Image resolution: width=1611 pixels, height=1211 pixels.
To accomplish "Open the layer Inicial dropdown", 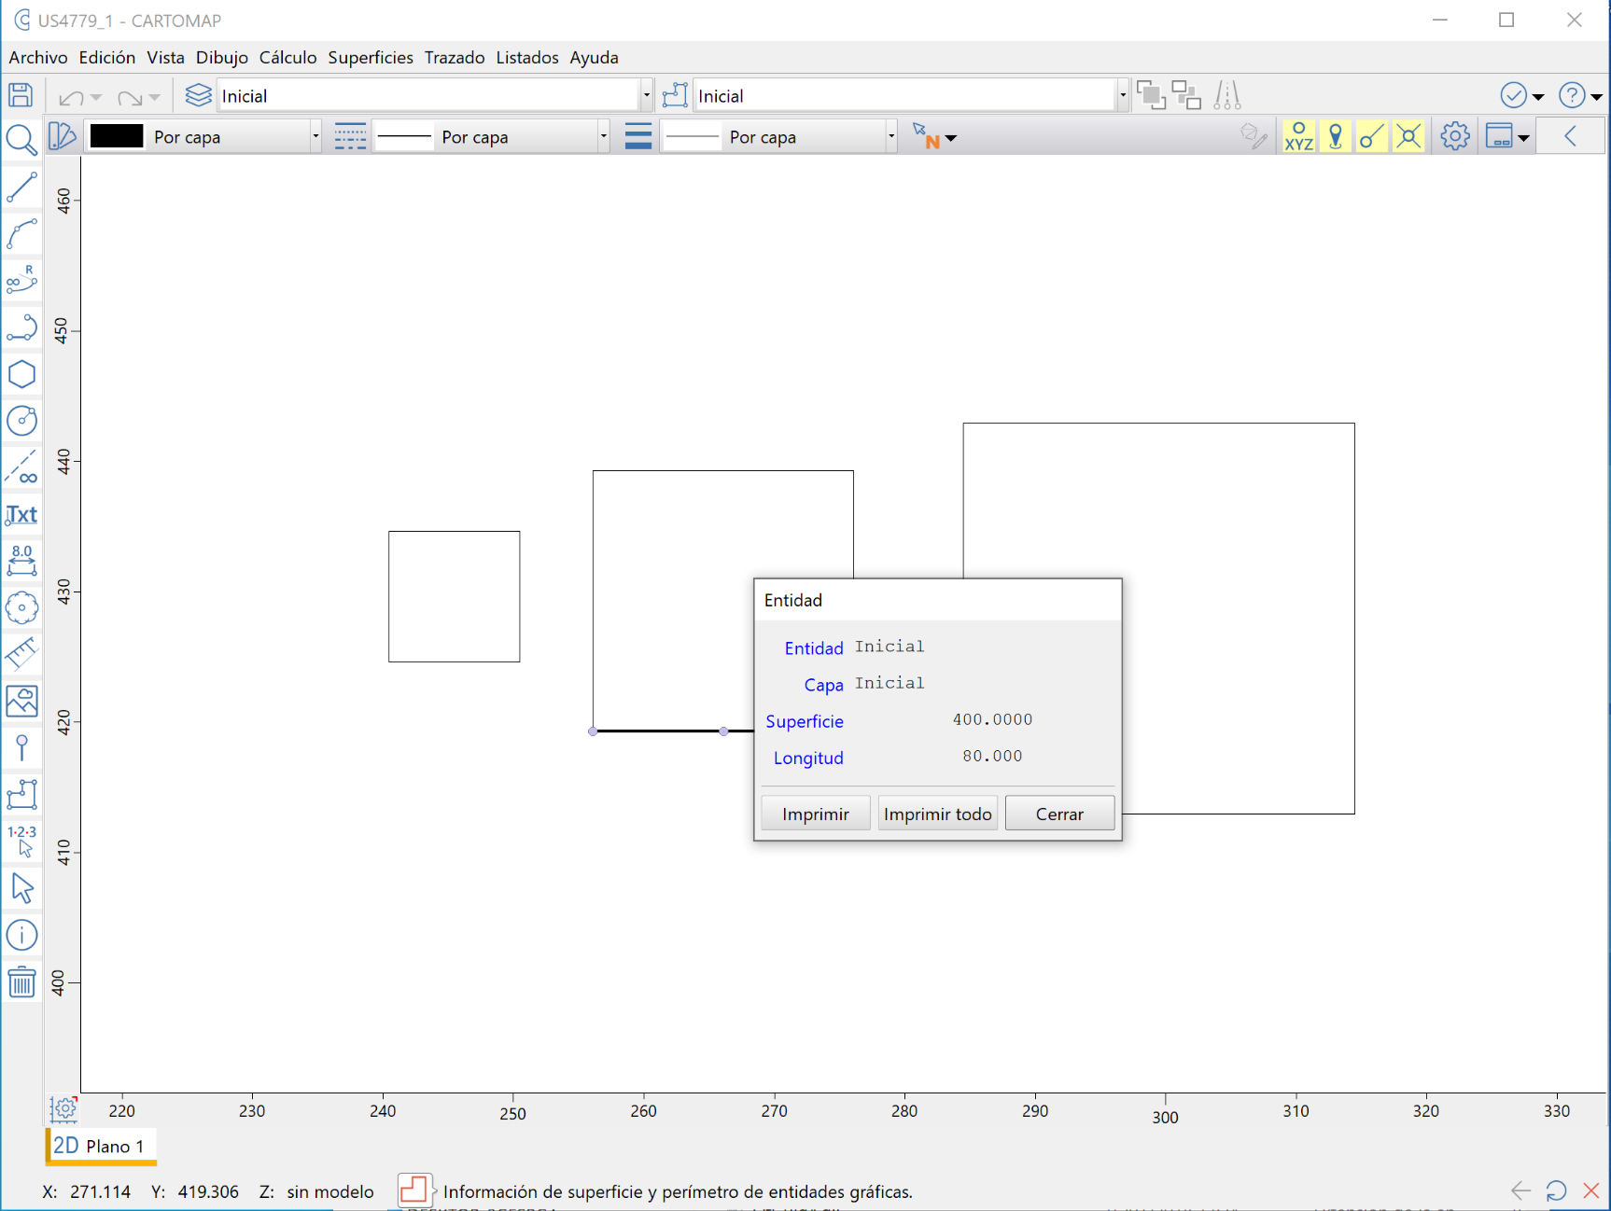I will click(646, 95).
